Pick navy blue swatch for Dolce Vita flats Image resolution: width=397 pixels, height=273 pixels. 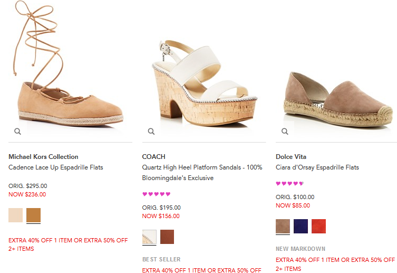[x=301, y=226]
